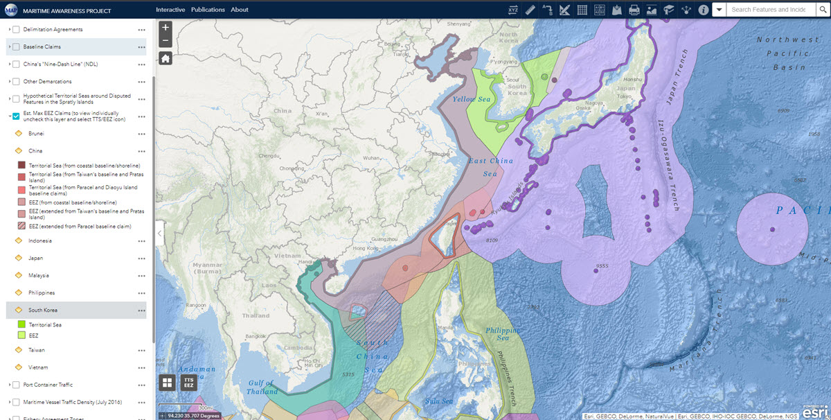Enable the Baseline Claims layer checkbox
The width and height of the screenshot is (831, 420).
pos(16,46)
